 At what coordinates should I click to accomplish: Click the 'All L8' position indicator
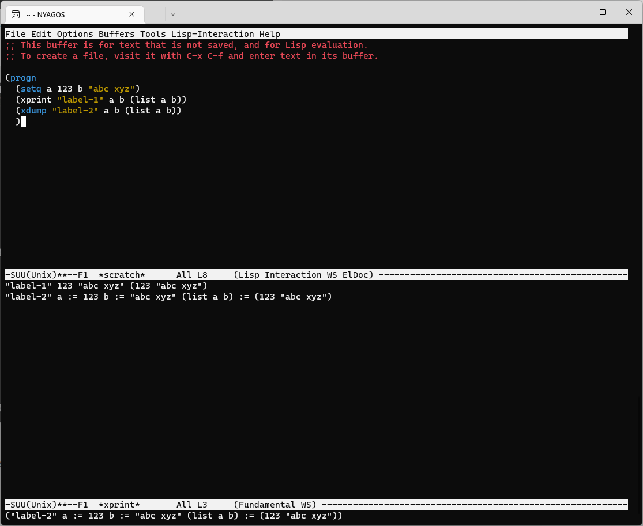pyautogui.click(x=192, y=275)
